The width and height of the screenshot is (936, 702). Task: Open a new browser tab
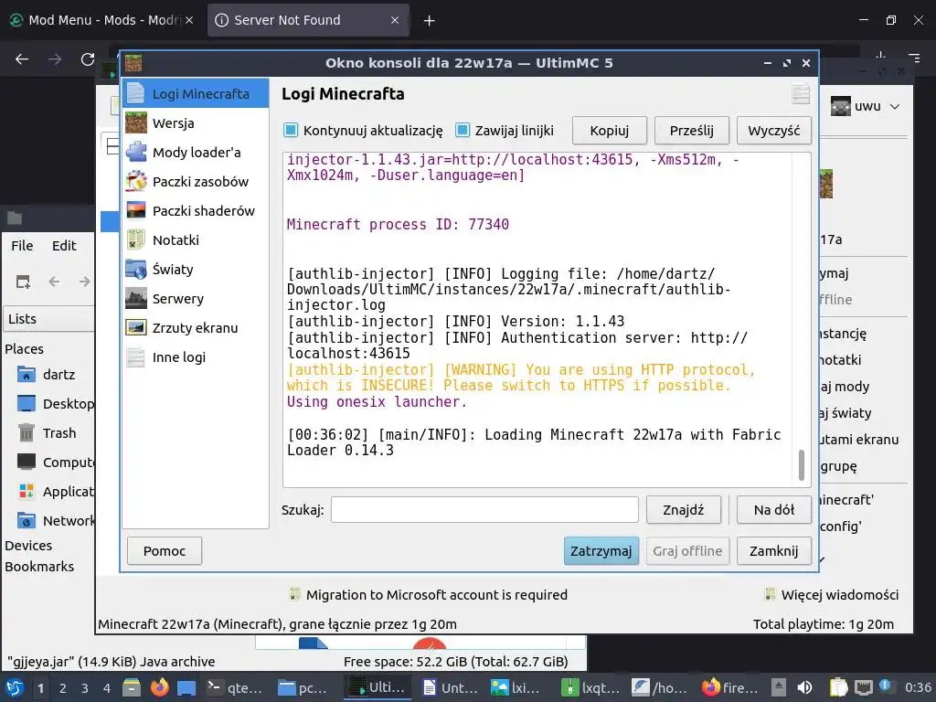coord(429,21)
